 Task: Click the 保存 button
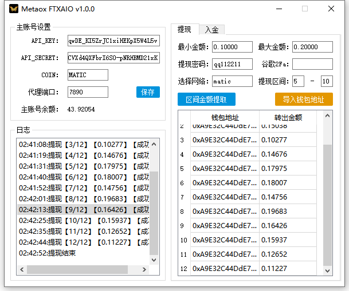tap(148, 92)
